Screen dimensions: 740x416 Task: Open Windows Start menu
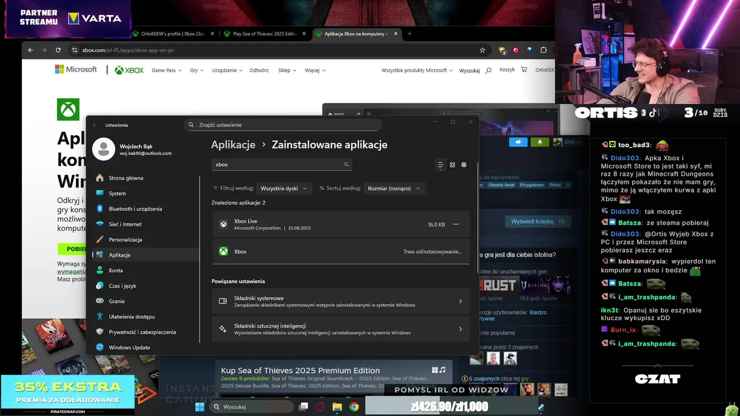(199, 407)
